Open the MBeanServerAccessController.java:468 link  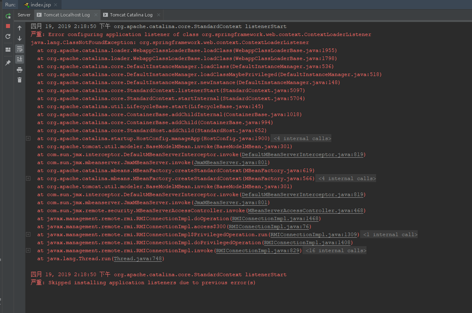[305, 211]
